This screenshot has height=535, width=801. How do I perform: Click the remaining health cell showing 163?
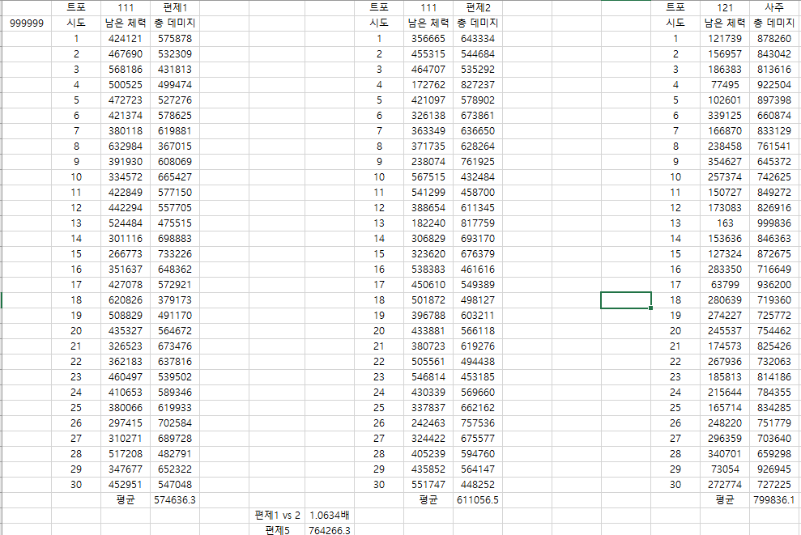[x=724, y=223]
